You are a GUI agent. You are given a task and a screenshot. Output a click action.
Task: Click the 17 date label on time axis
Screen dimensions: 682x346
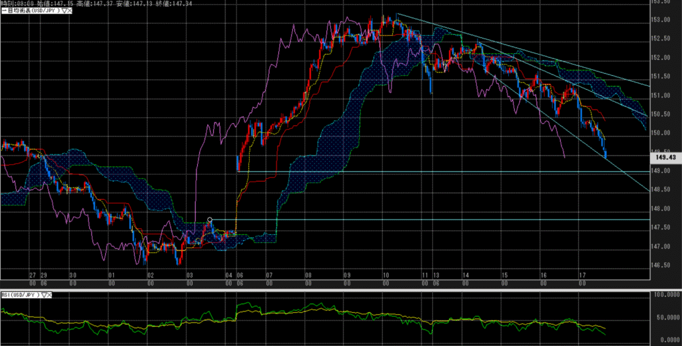pyautogui.click(x=581, y=274)
